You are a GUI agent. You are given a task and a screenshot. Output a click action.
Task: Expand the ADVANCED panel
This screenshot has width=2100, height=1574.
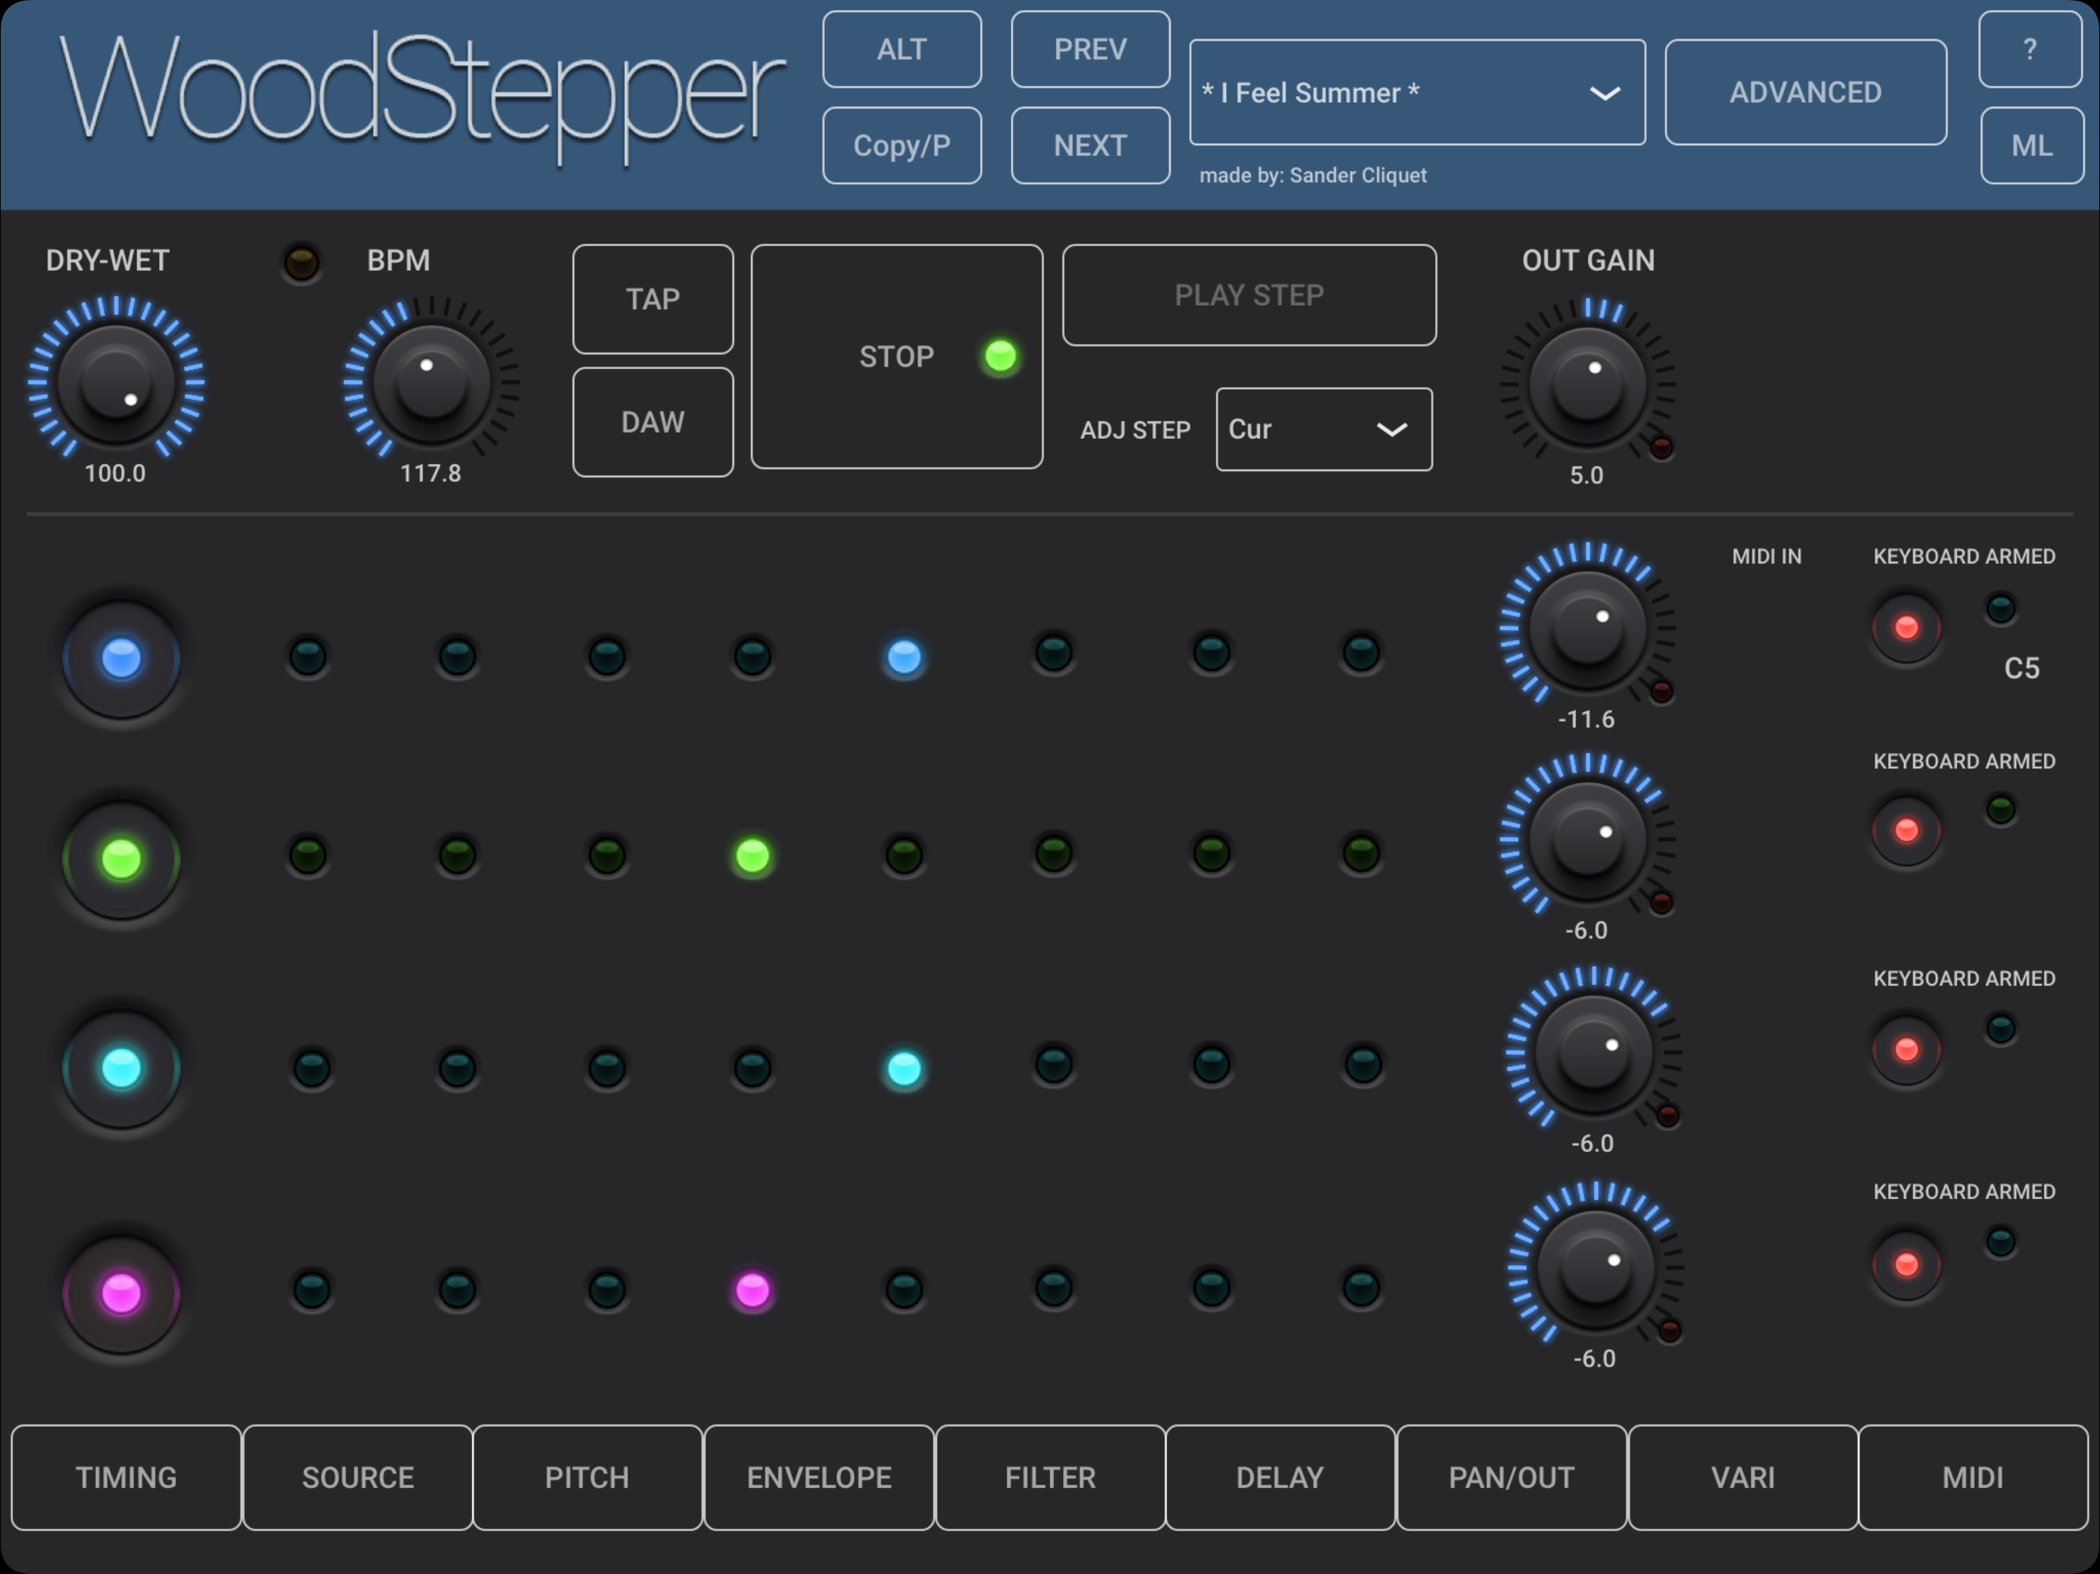point(1805,92)
